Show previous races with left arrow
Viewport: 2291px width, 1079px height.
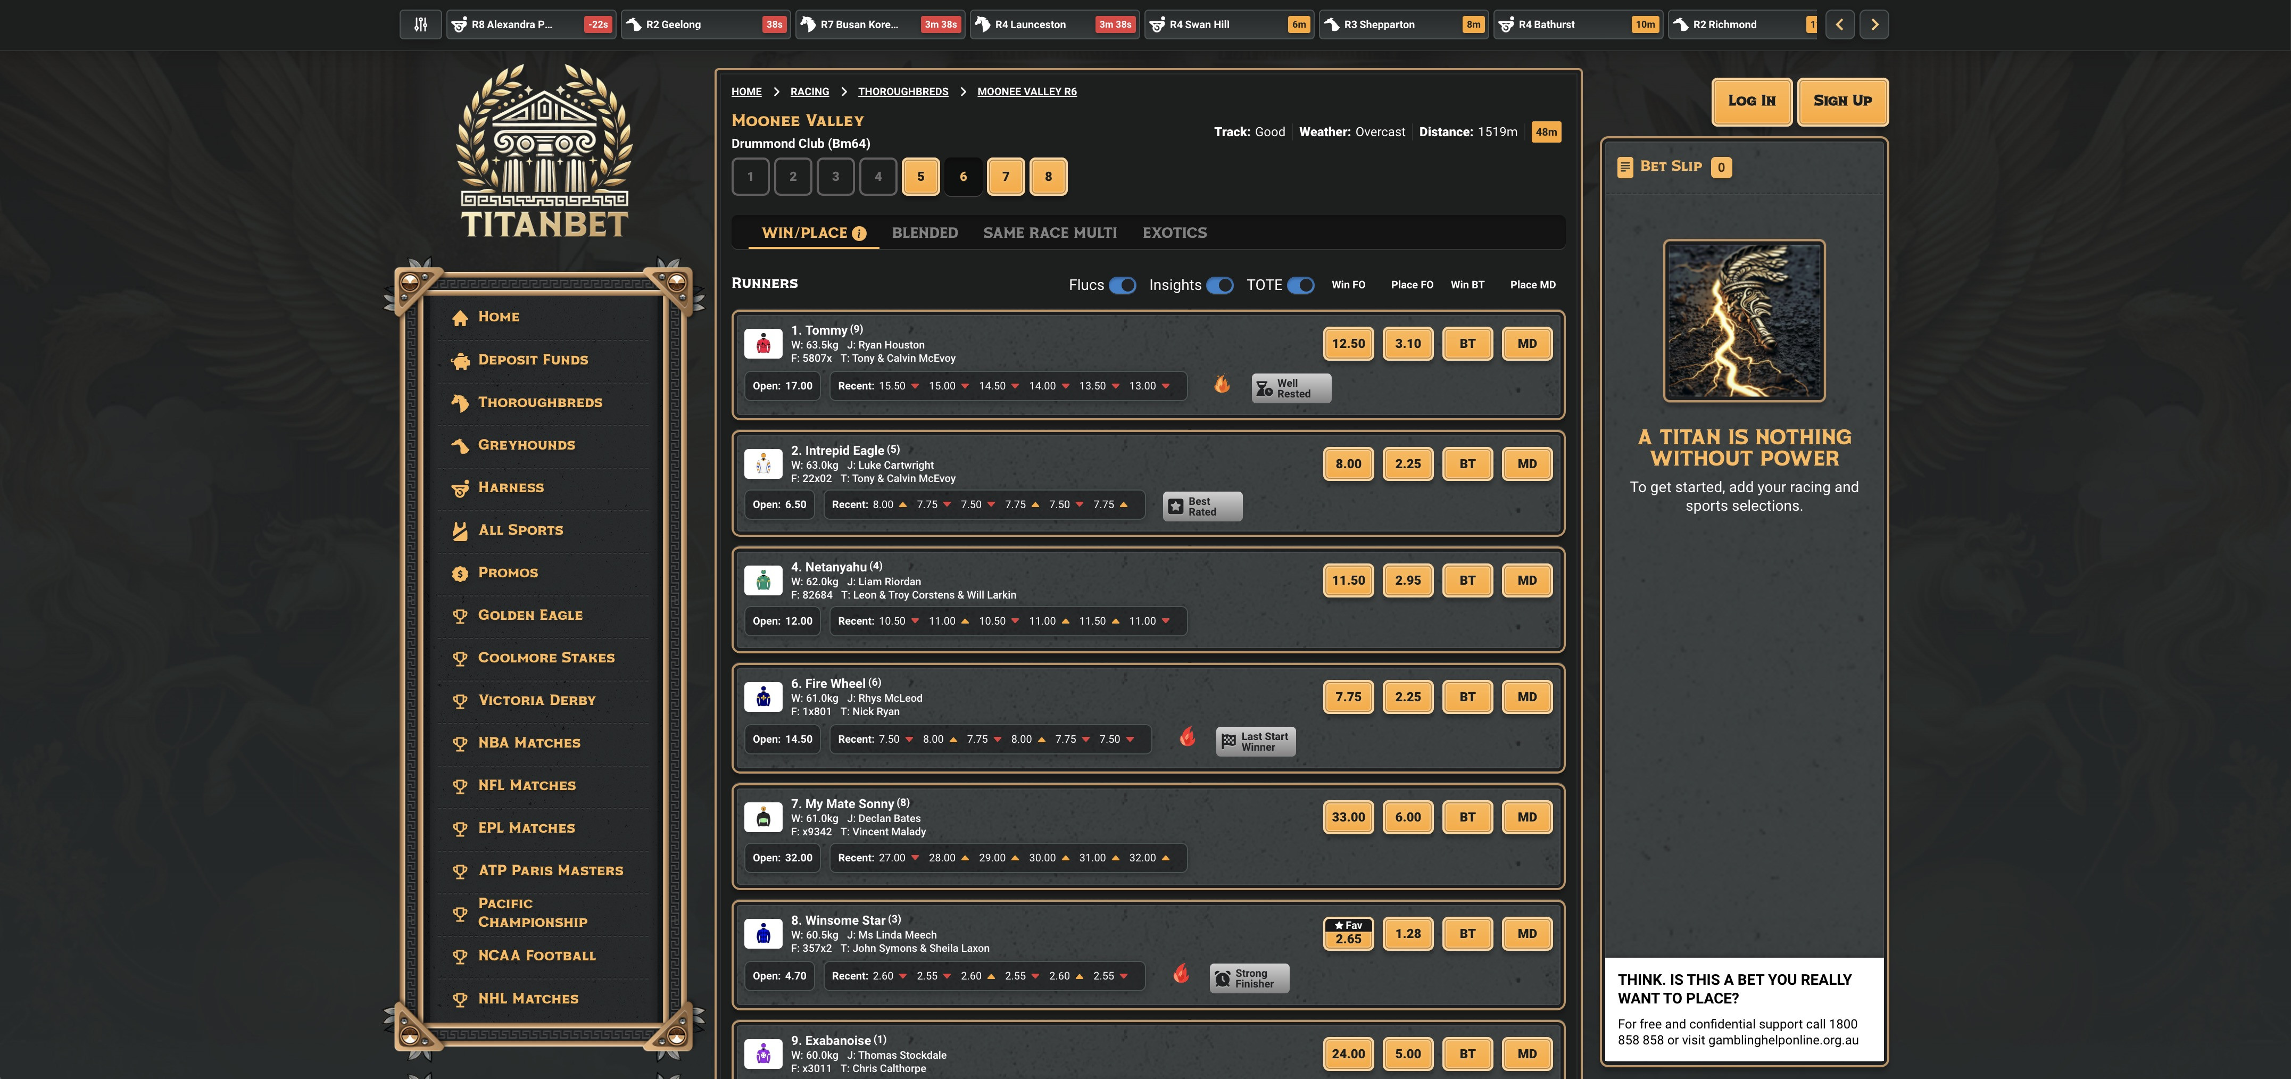[x=1840, y=25]
